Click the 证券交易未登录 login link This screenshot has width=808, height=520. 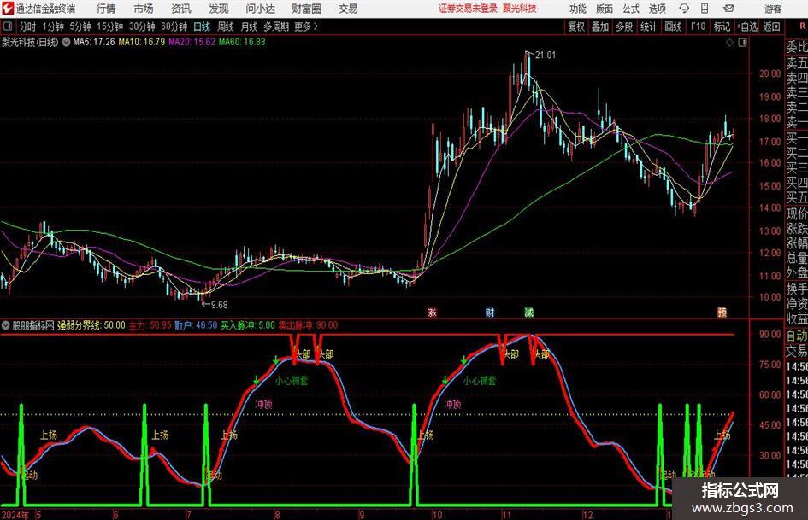[x=469, y=9]
